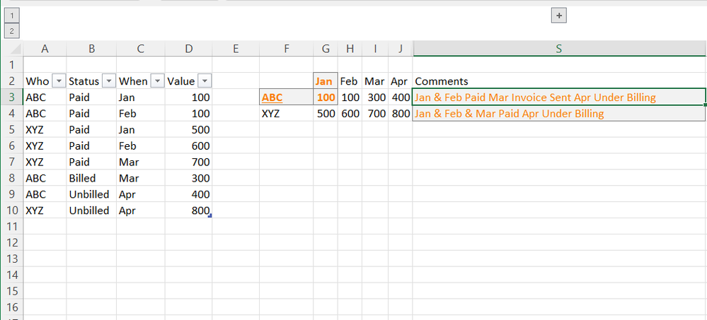Select comment 'Jan & Feb & Mar Paid'
Image resolution: width=707 pixels, height=320 pixels.
pos(559,114)
